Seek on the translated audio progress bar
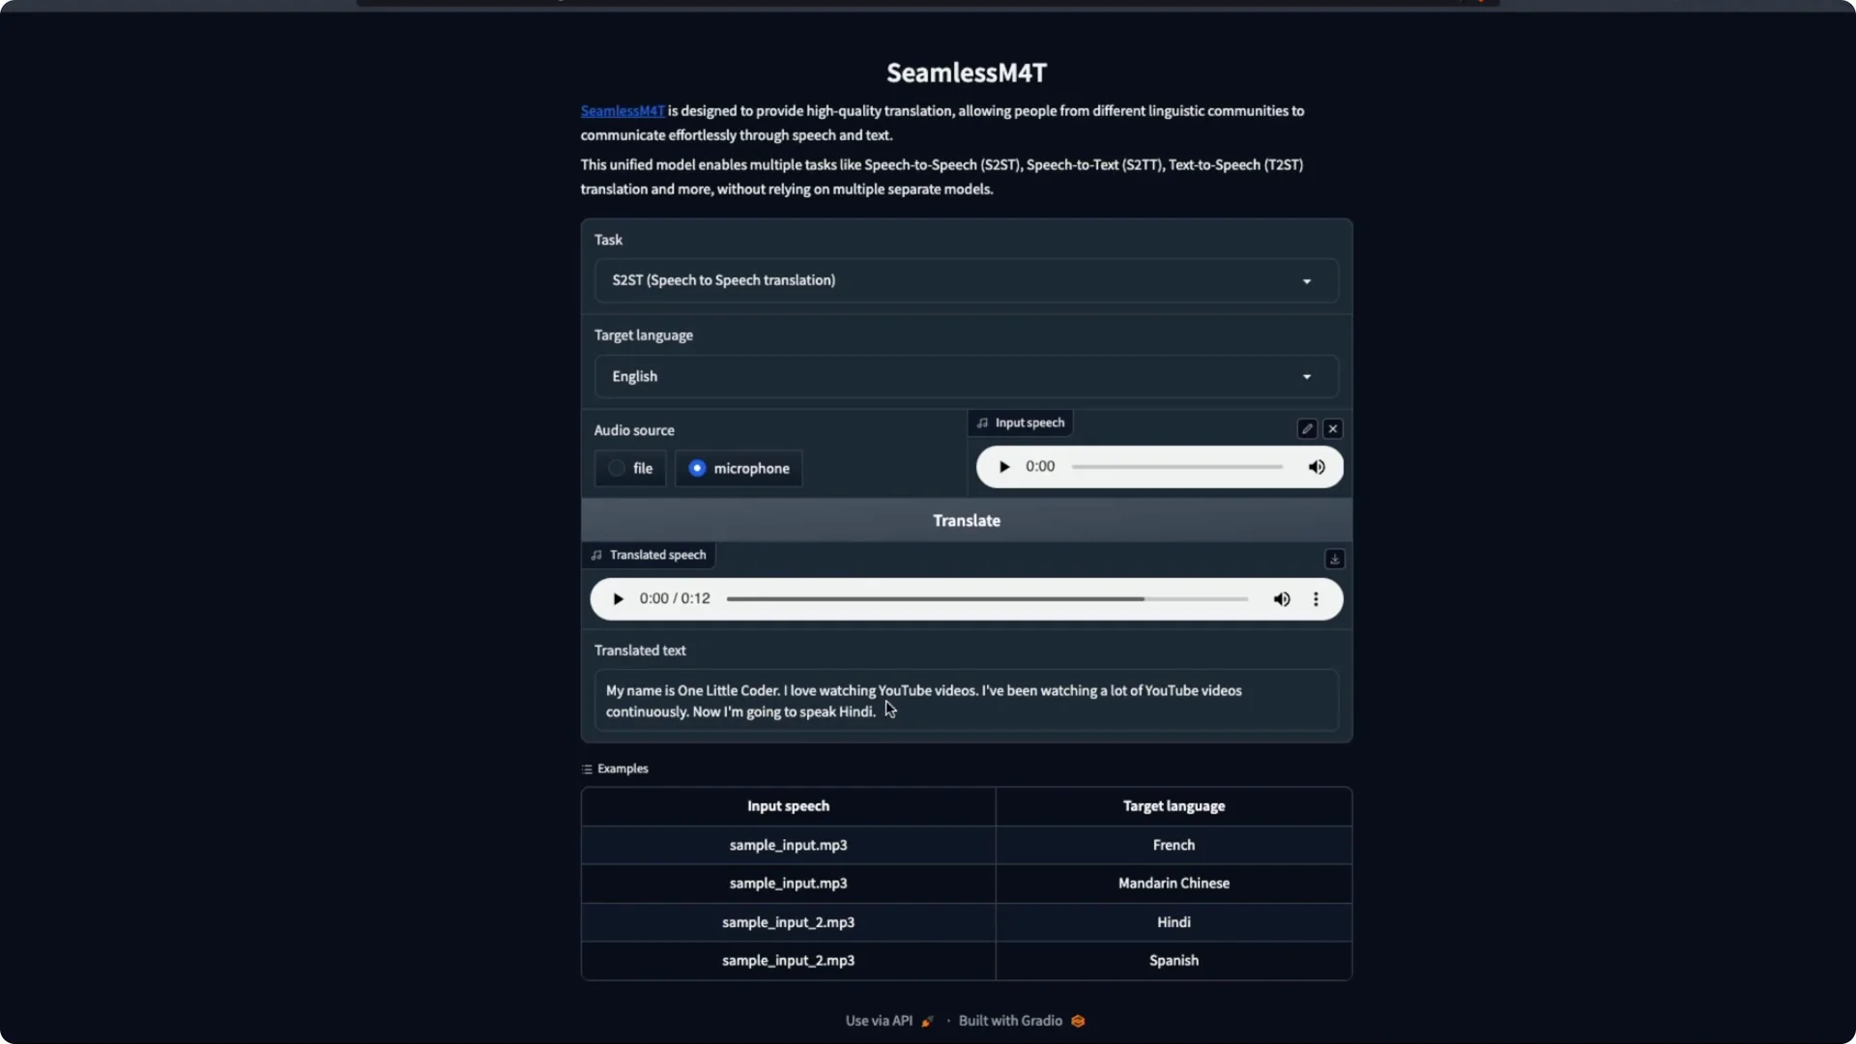 (986, 598)
